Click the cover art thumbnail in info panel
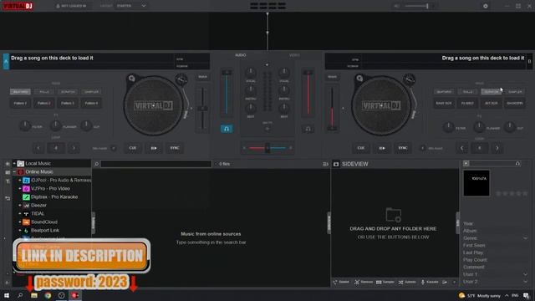 point(476,183)
